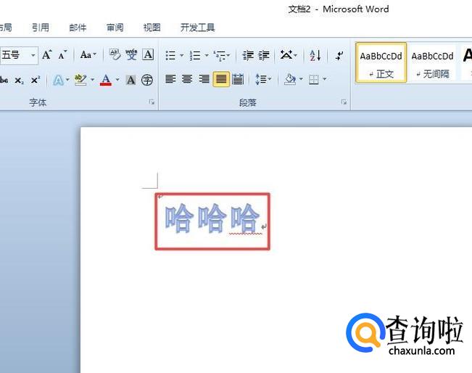Toggle Strikethrough formatting
Screen dimensions: 472x373
click(4, 81)
